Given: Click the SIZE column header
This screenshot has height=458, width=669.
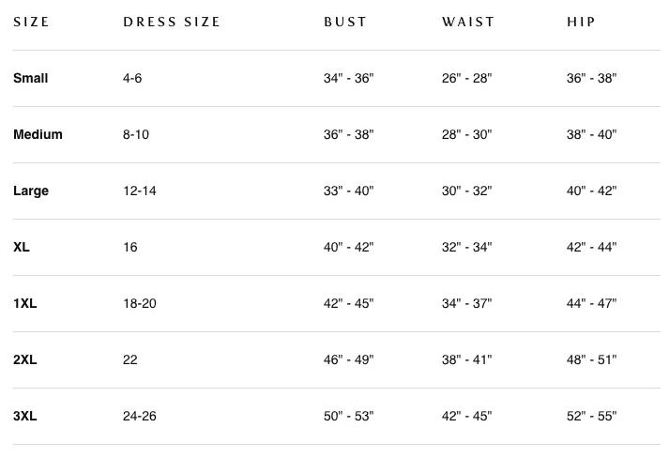Looking at the screenshot, I should 31,22.
